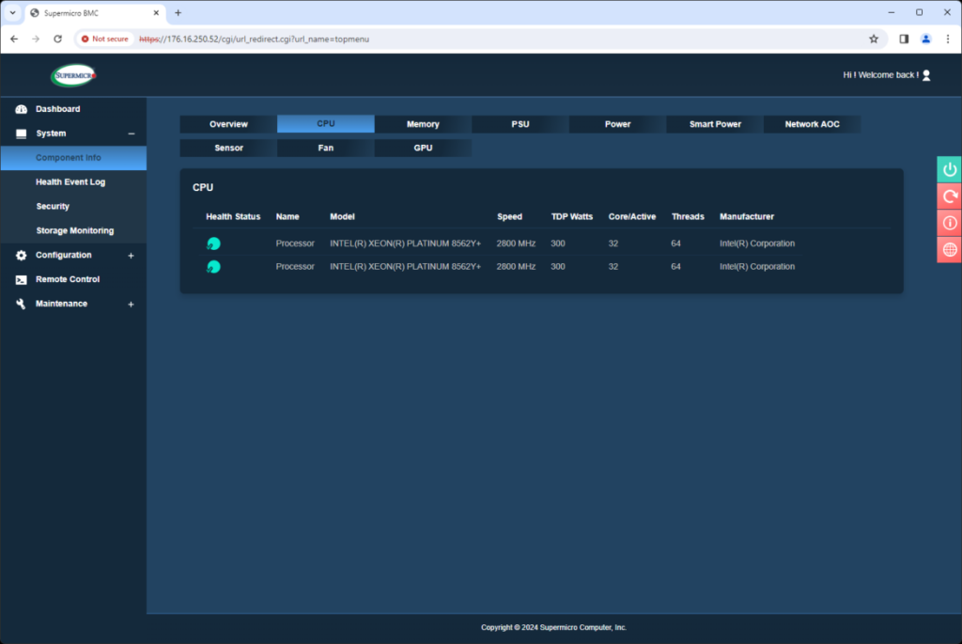Open the GPU tab
Screen dimensions: 962x644
423,149
